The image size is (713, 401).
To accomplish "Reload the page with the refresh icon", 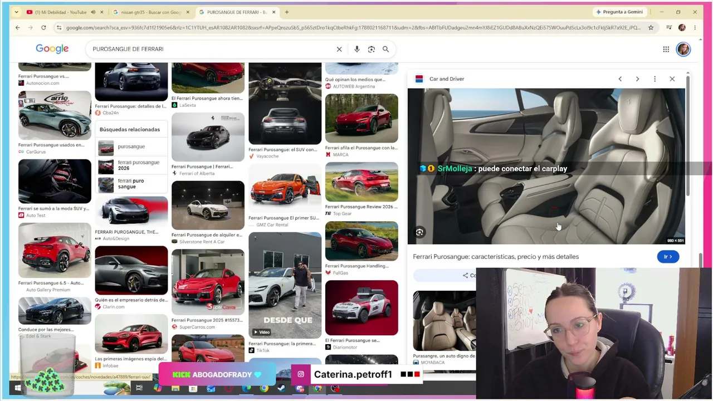I will point(43,27).
